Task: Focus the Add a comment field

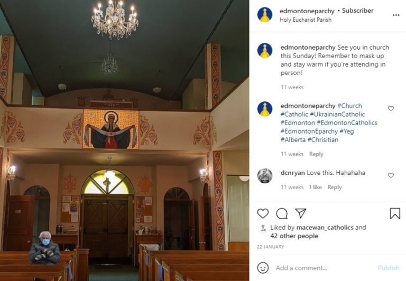Action: 324,268
